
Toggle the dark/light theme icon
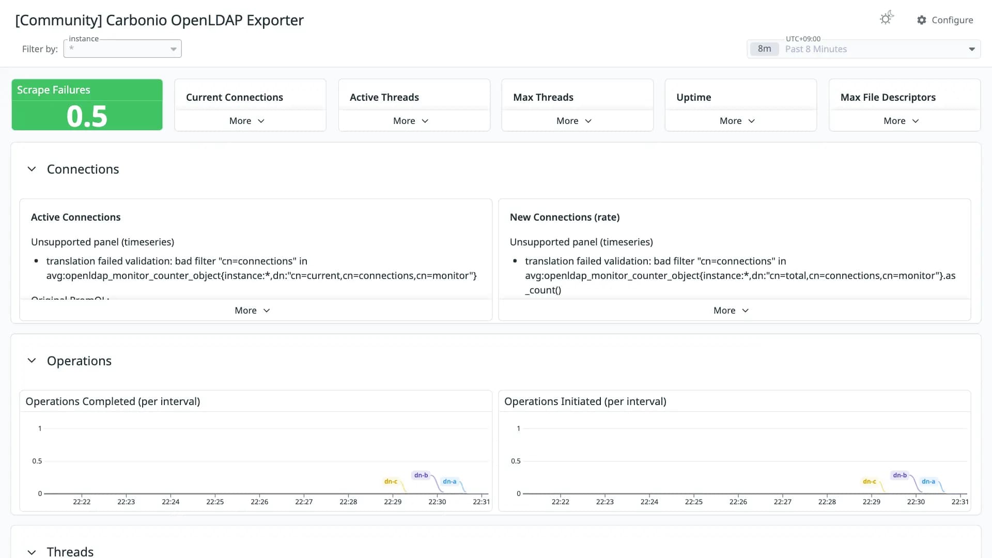887,19
